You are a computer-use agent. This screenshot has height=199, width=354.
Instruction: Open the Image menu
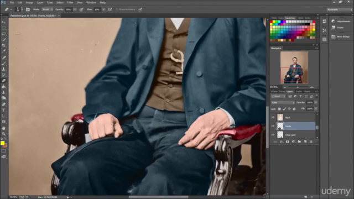[x=29, y=2]
